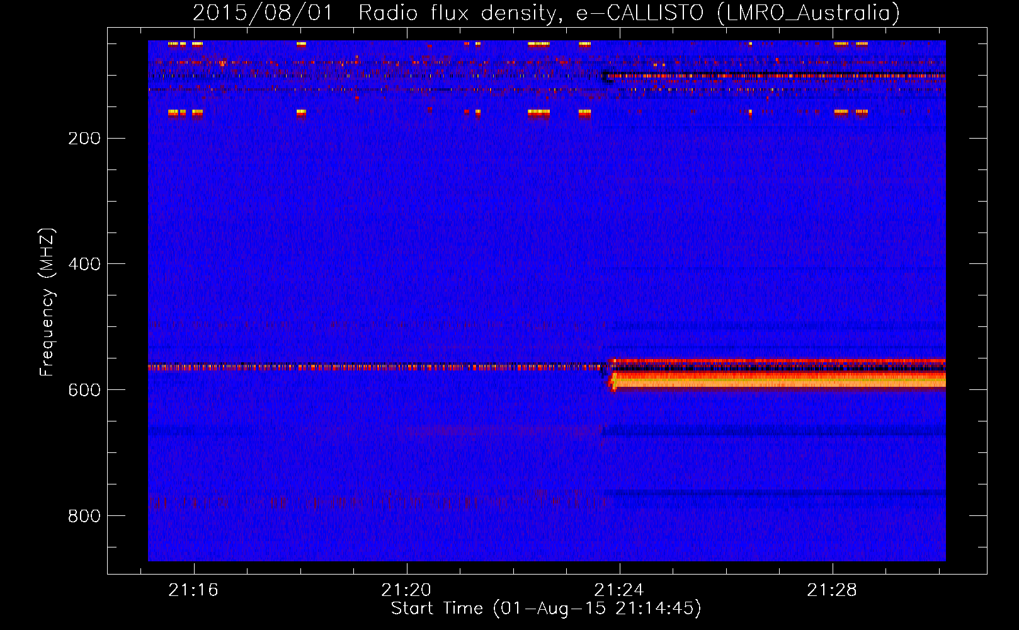
Task: Click the 21:16 time tick label
Action: click(193, 590)
